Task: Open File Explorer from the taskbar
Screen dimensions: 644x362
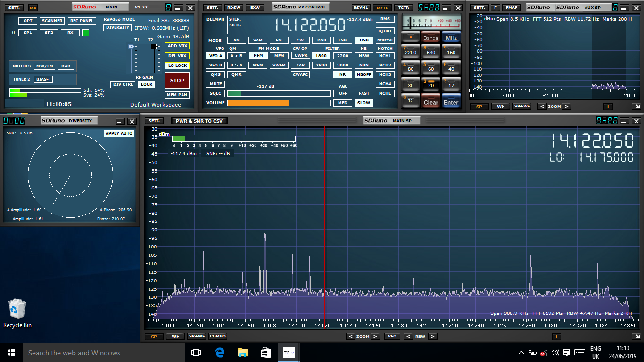Action: [242, 353]
